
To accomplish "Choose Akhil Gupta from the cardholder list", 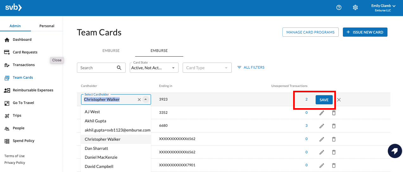I will pyautogui.click(x=116, y=121).
